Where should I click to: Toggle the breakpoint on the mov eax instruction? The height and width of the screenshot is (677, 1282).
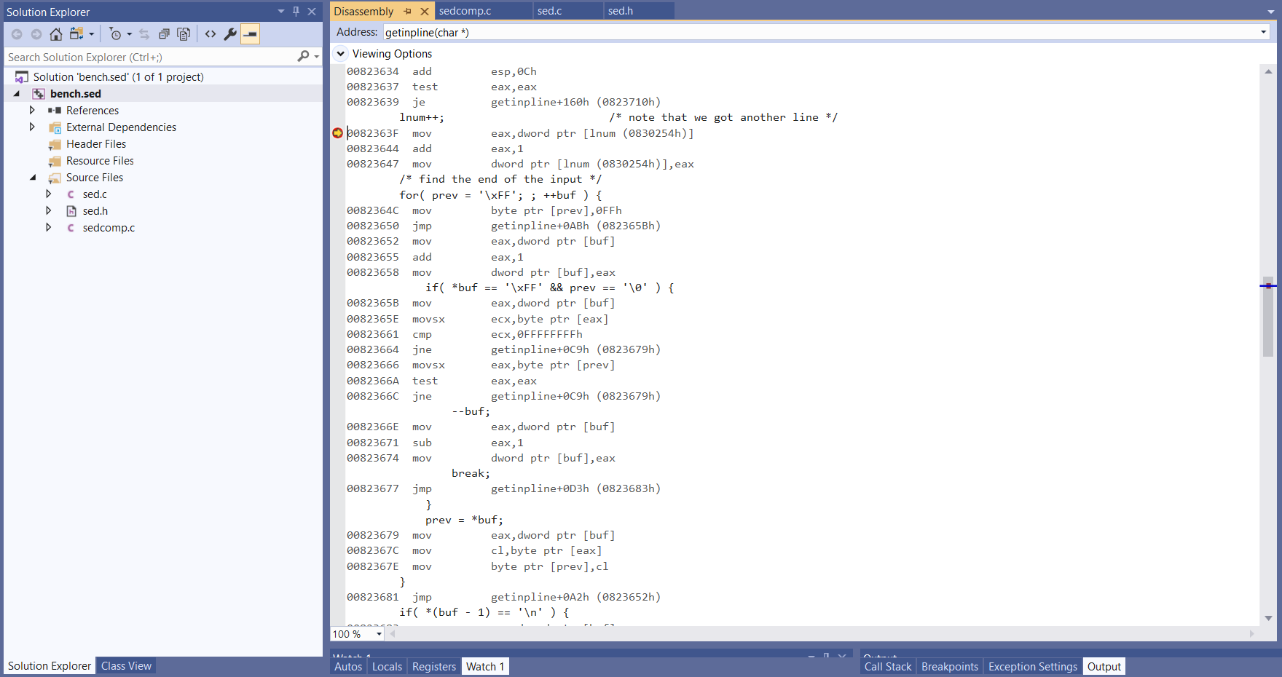pyautogui.click(x=337, y=133)
